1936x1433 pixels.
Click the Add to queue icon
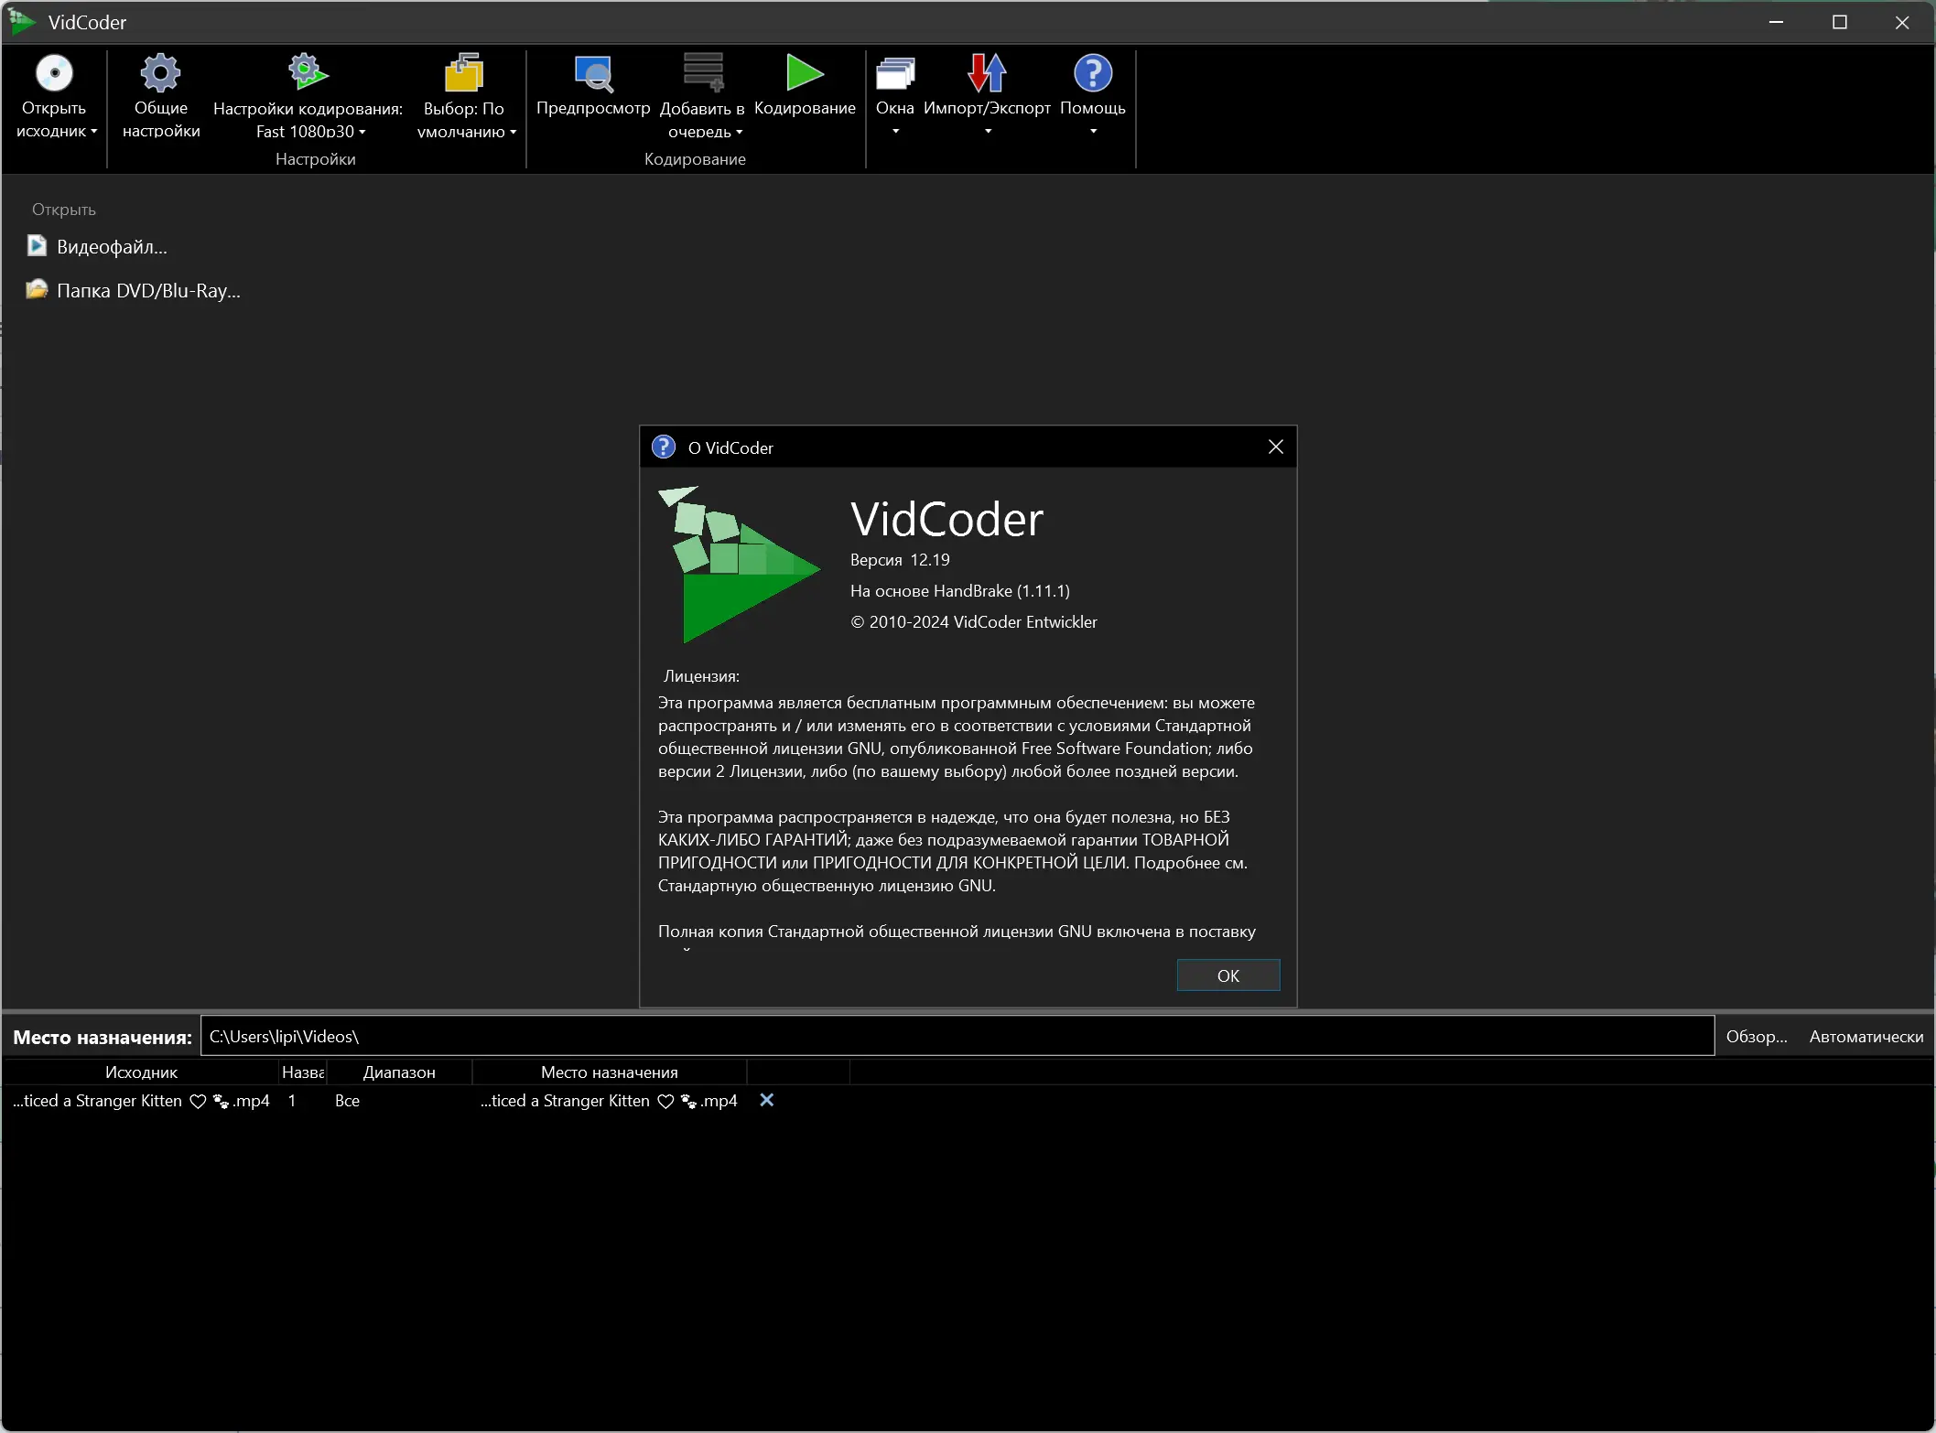coord(703,73)
